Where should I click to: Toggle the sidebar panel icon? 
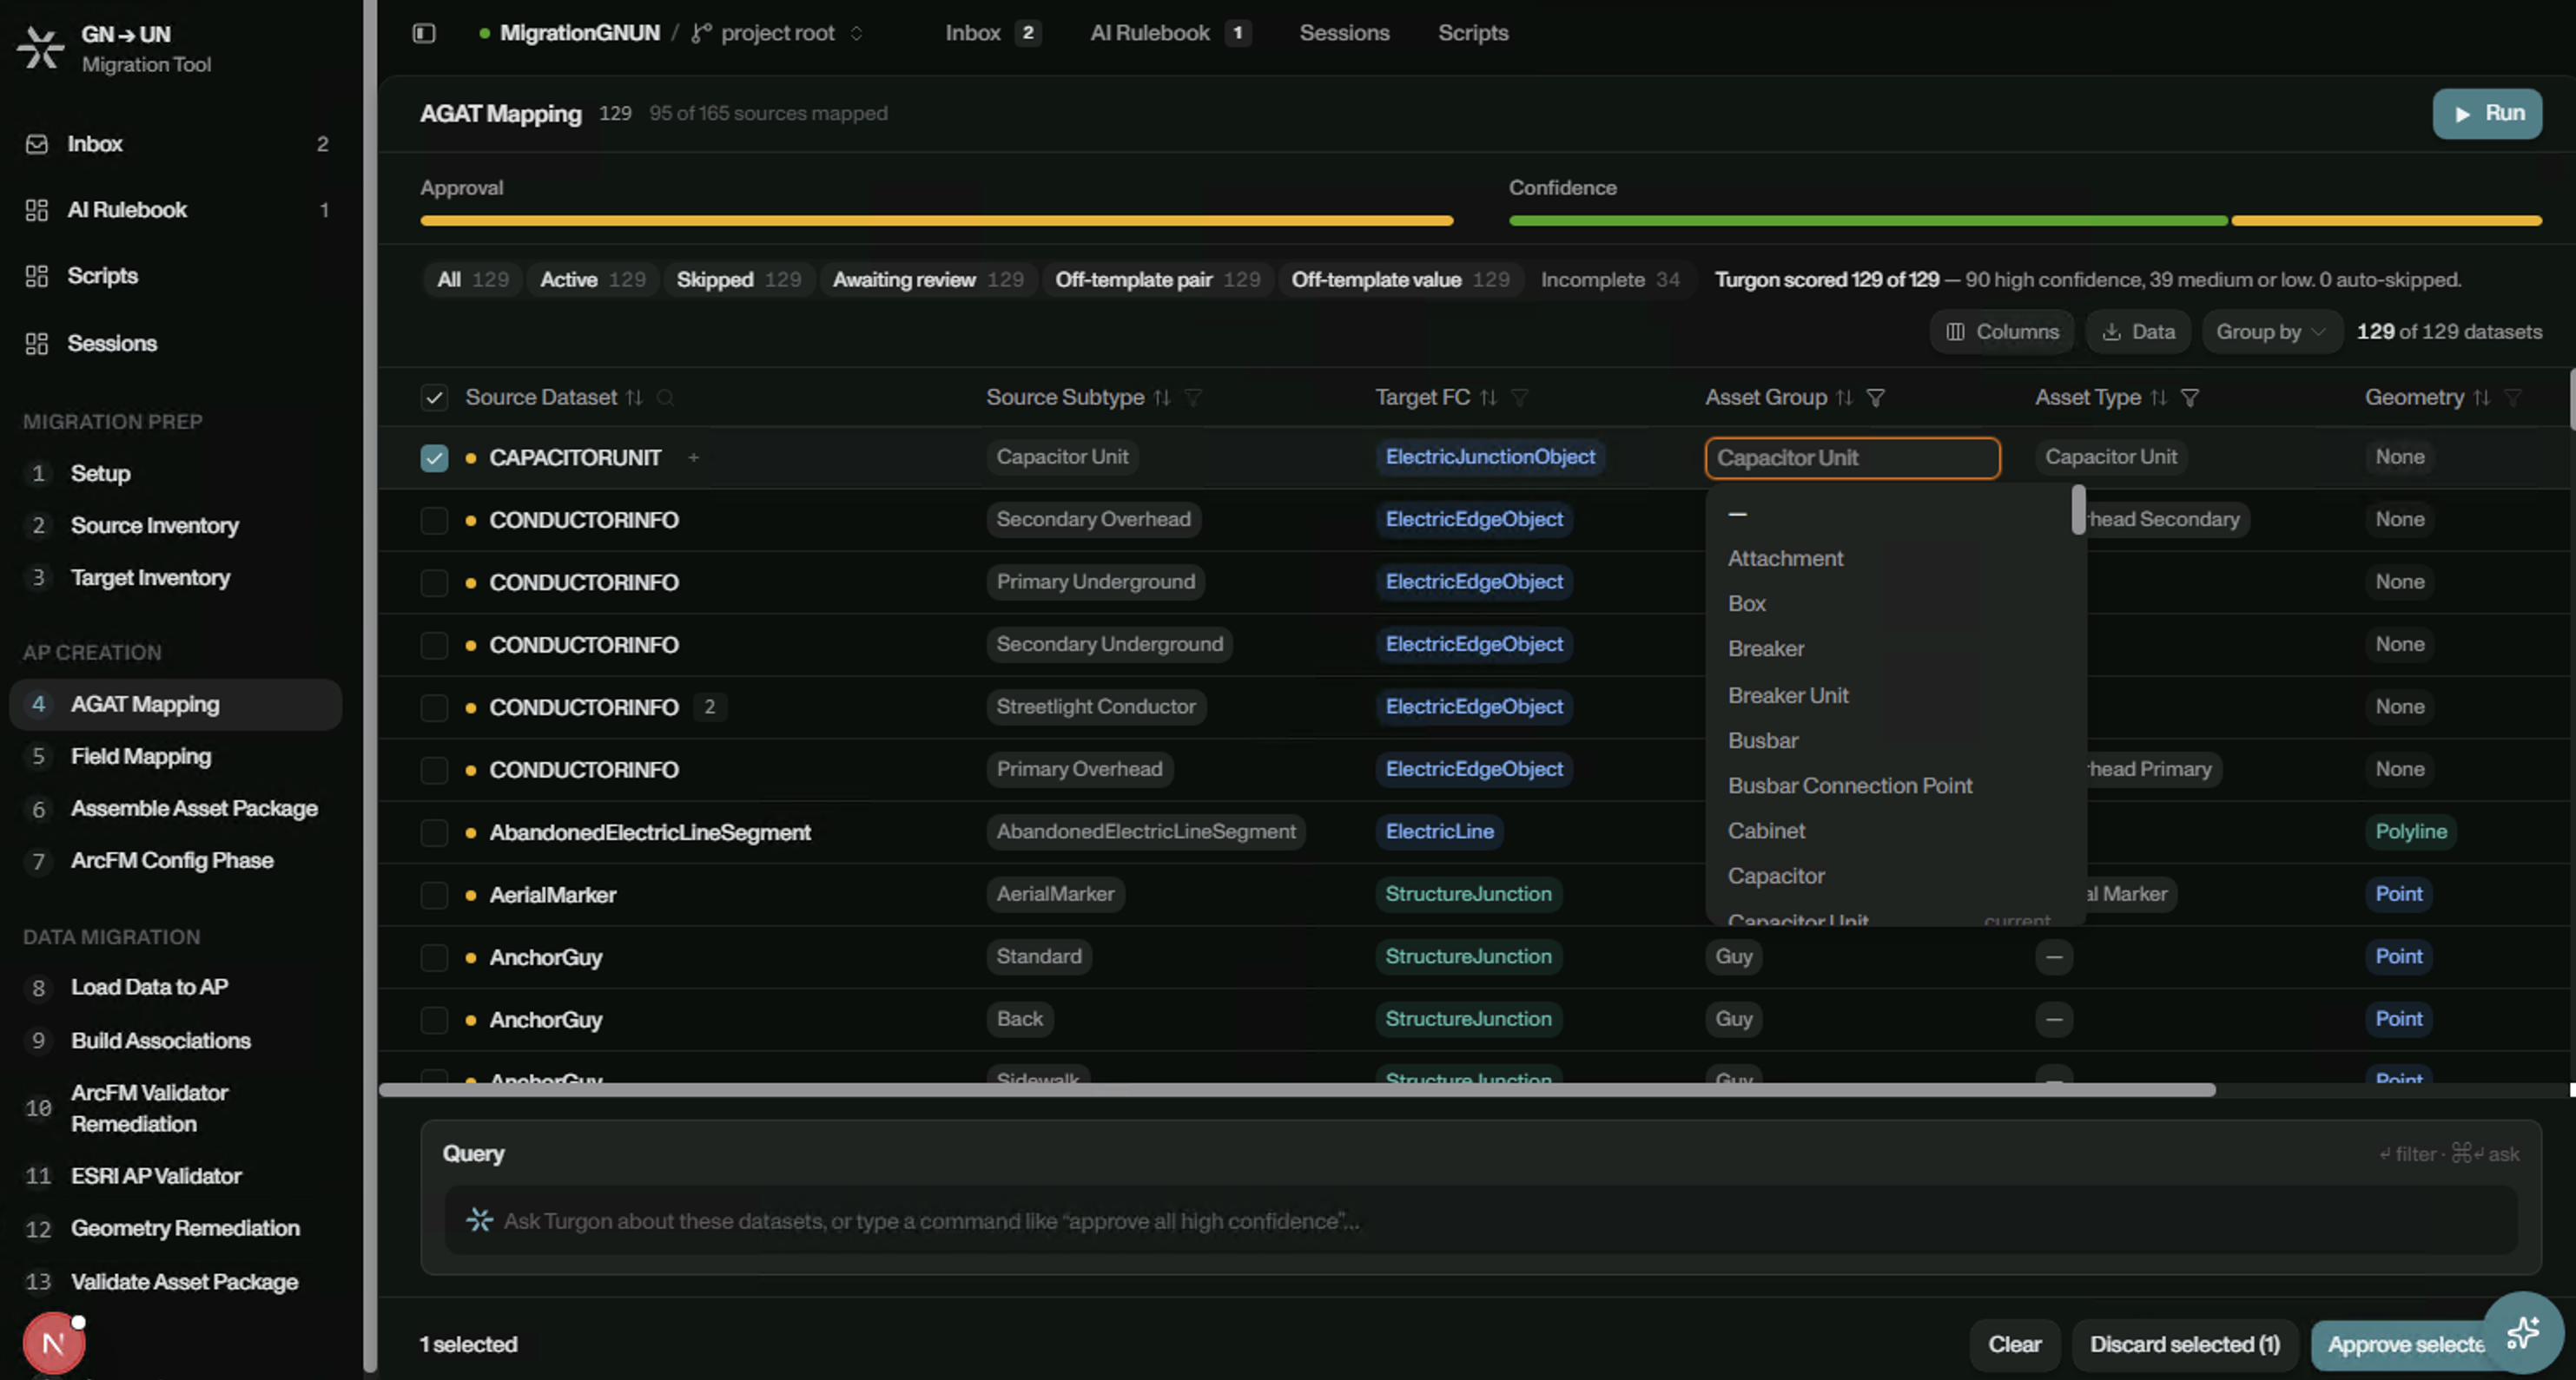424,33
